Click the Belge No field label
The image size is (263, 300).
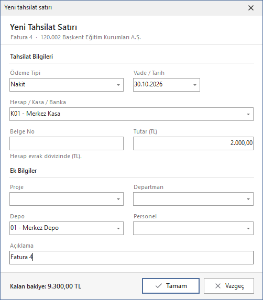point(22,131)
